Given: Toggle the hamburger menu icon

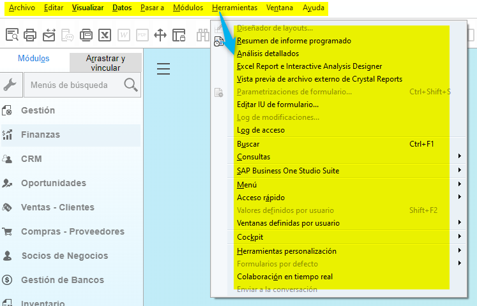Looking at the screenshot, I should [x=163, y=69].
